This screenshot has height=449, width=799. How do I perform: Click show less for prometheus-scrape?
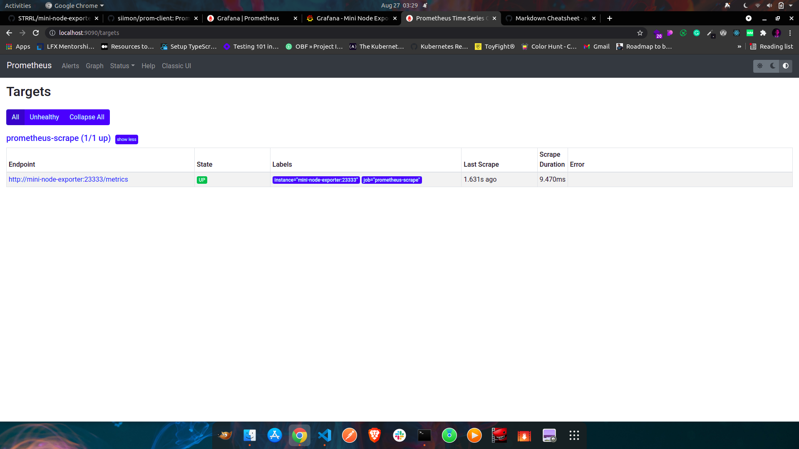(126, 139)
